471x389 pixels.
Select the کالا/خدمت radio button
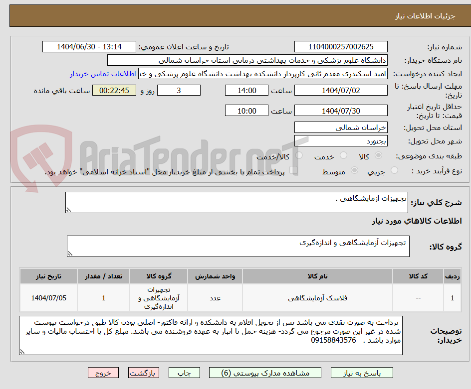pos(298,155)
